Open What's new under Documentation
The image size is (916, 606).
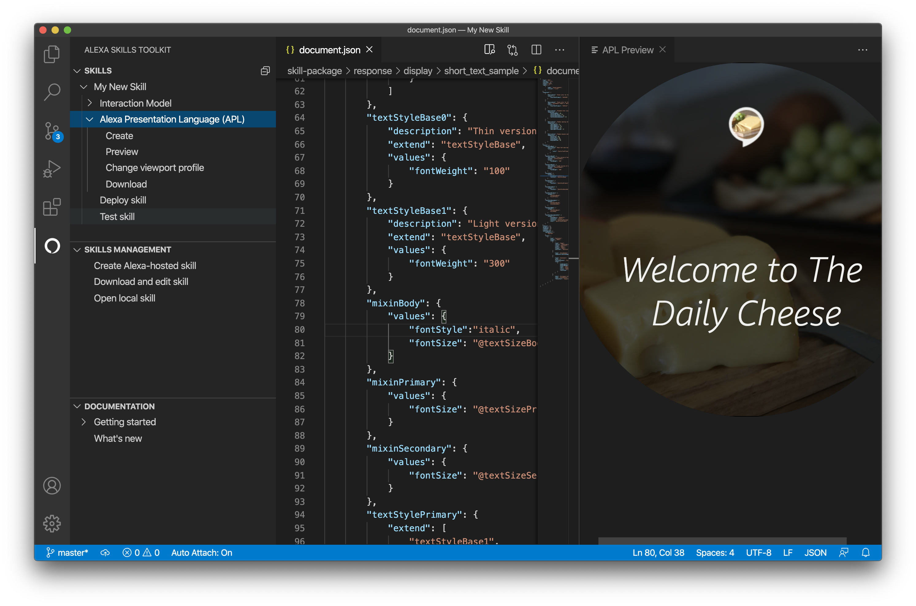118,438
